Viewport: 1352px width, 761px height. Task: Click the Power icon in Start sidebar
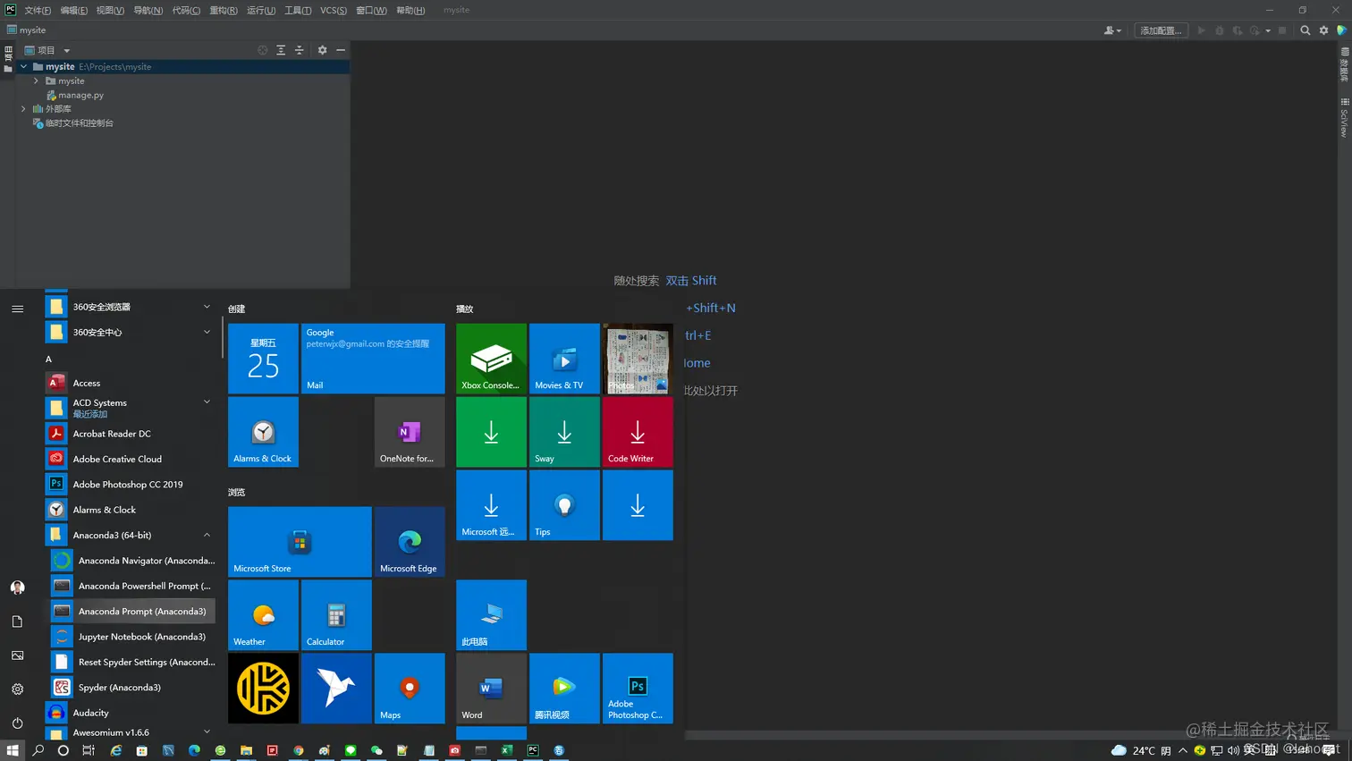(x=17, y=723)
